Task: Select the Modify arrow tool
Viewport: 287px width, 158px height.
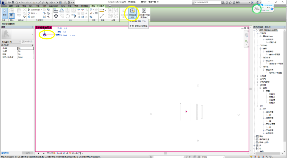Action: pos(5,12)
